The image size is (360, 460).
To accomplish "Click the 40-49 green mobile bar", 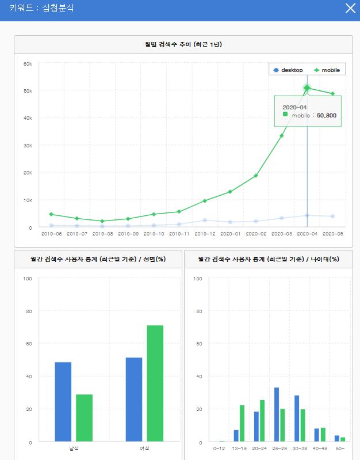I will pyautogui.click(x=323, y=435).
